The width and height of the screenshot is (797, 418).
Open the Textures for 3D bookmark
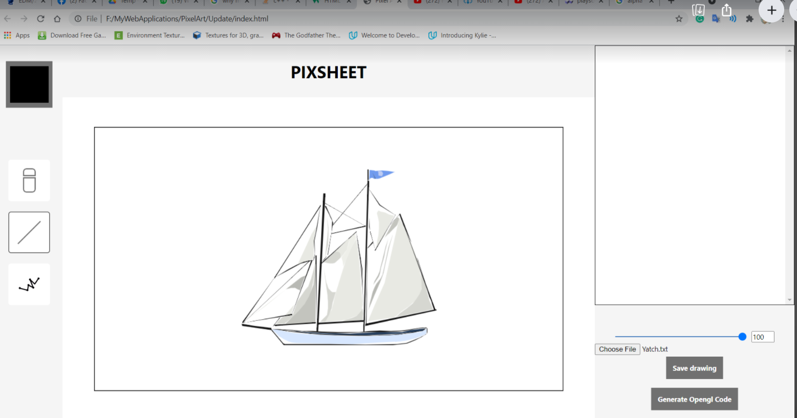(x=228, y=35)
